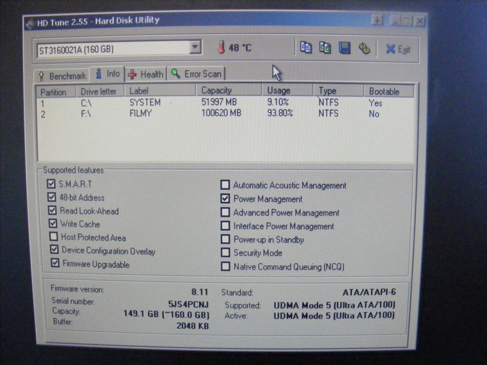Click the copy text to clipboard icon
Screen dimensions: 487x365
click(x=305, y=48)
